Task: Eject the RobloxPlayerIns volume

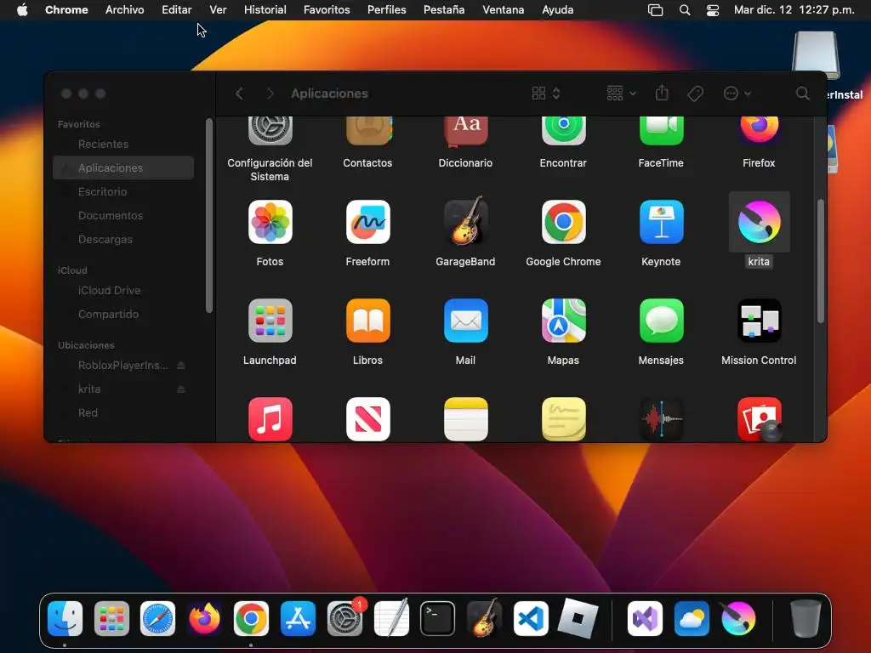Action: point(180,366)
